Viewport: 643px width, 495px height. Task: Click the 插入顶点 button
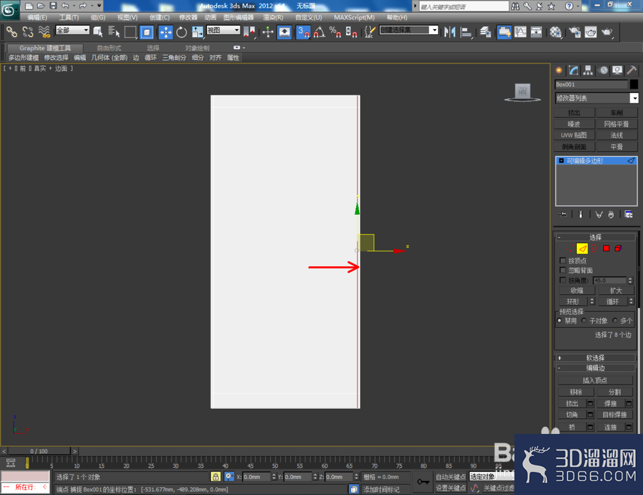(595, 380)
